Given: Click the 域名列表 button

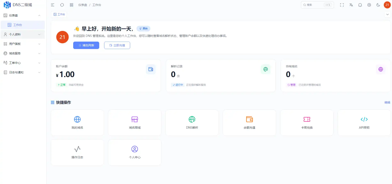Looking at the screenshot, I should (x=86, y=45).
